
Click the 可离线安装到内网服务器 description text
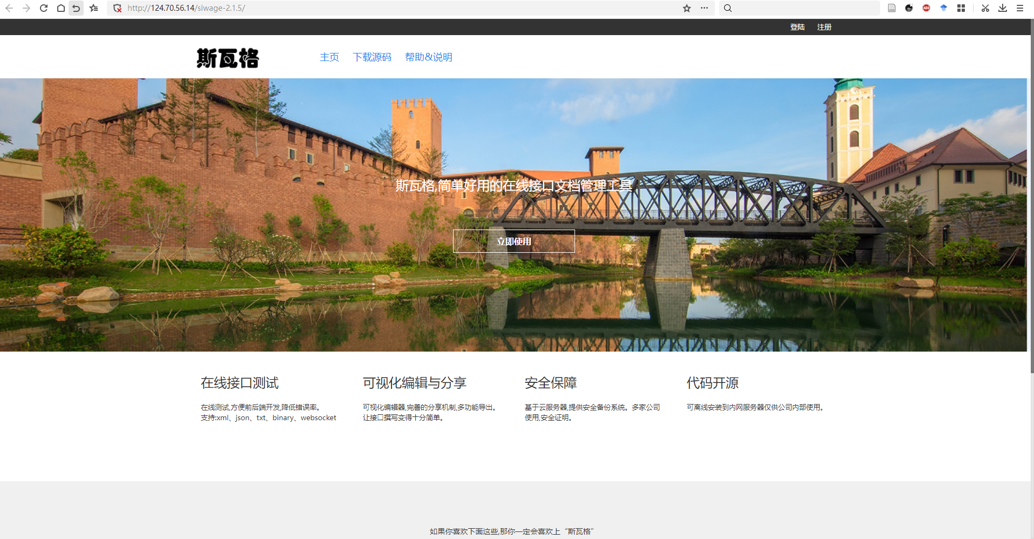756,407
